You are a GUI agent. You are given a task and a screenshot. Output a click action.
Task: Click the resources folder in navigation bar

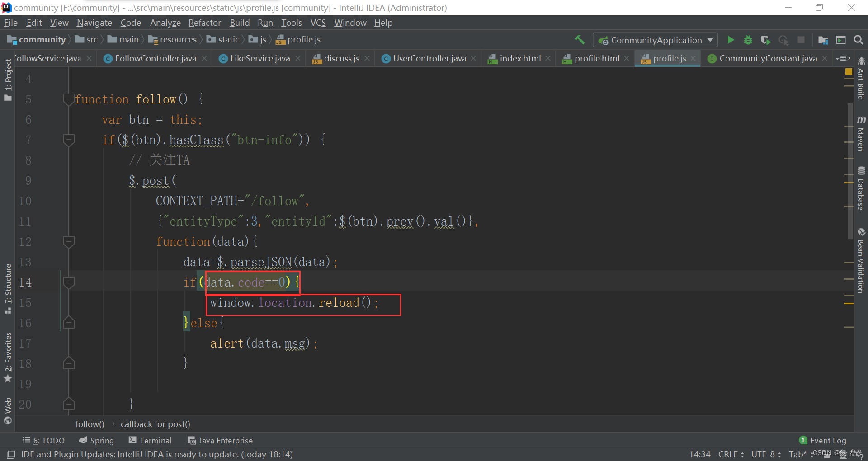tap(172, 40)
